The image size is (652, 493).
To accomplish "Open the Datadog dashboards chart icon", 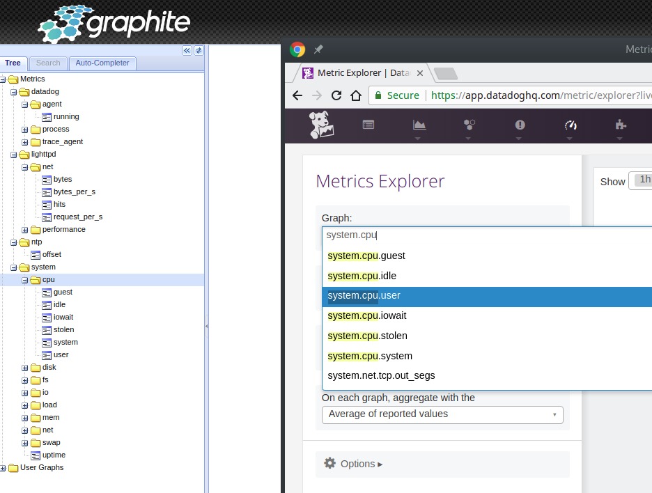I will point(419,125).
